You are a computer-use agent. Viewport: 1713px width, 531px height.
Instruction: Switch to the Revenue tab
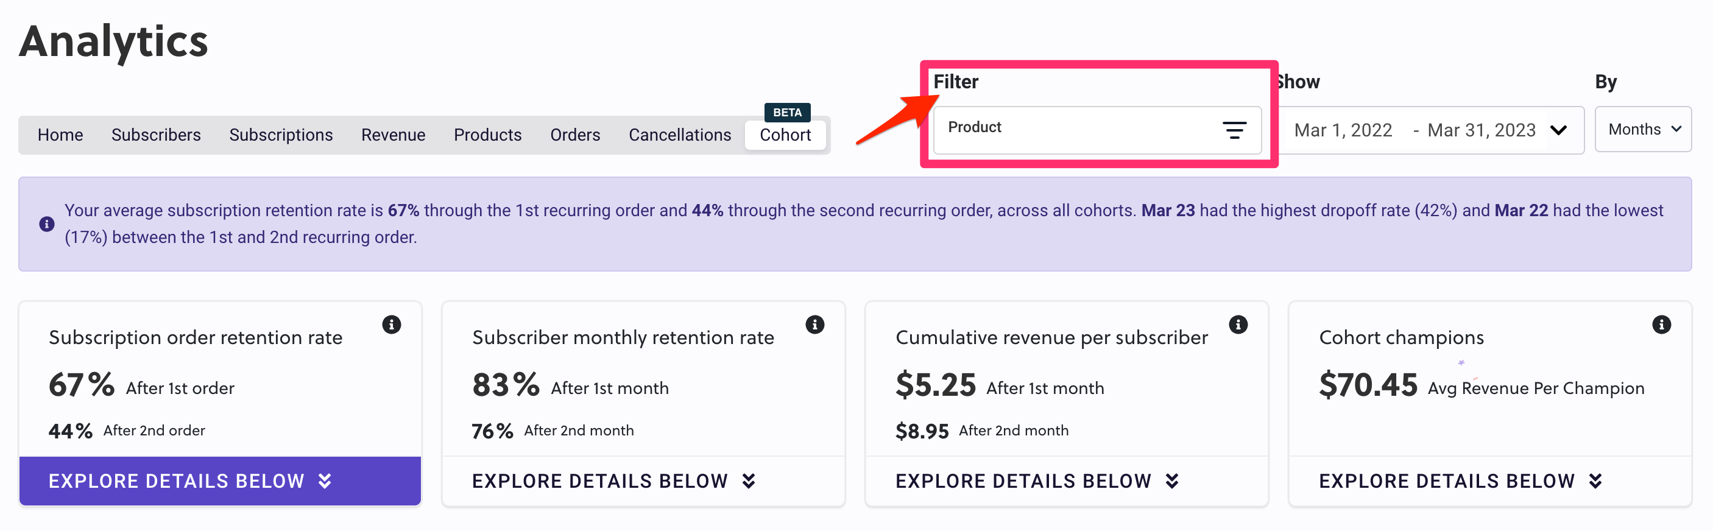pos(393,135)
